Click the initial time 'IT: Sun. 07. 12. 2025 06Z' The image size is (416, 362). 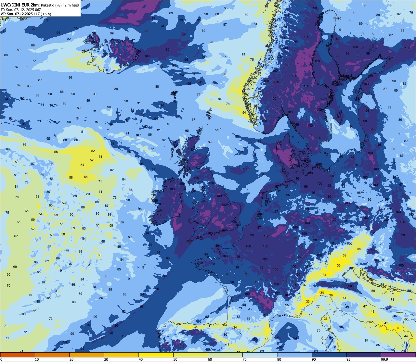(x=21, y=9)
